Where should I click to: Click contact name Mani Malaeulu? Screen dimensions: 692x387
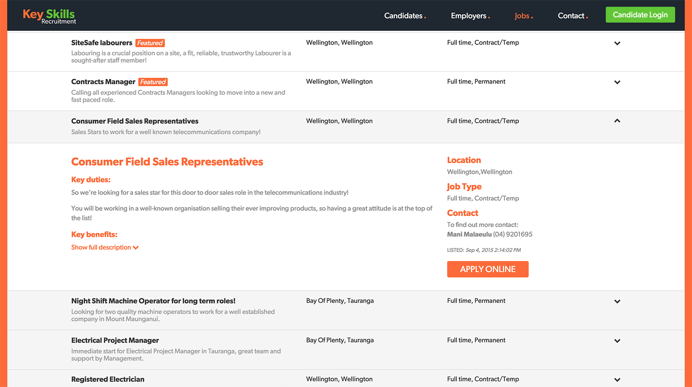tap(469, 234)
